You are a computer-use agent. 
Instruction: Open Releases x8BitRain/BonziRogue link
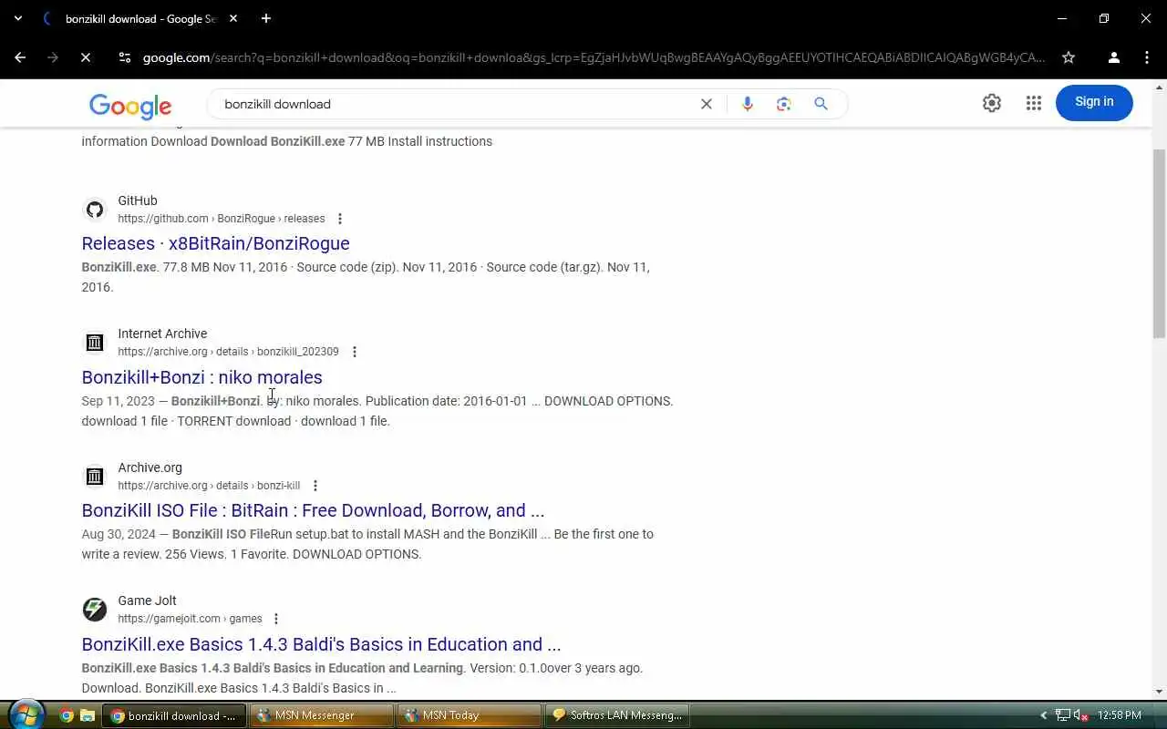tap(215, 243)
